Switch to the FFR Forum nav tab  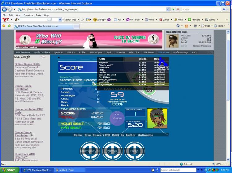tap(149, 53)
